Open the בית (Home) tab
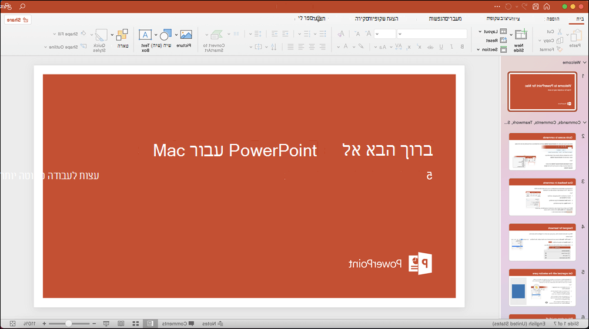Viewport: 589px width, 329px height. pyautogui.click(x=580, y=18)
